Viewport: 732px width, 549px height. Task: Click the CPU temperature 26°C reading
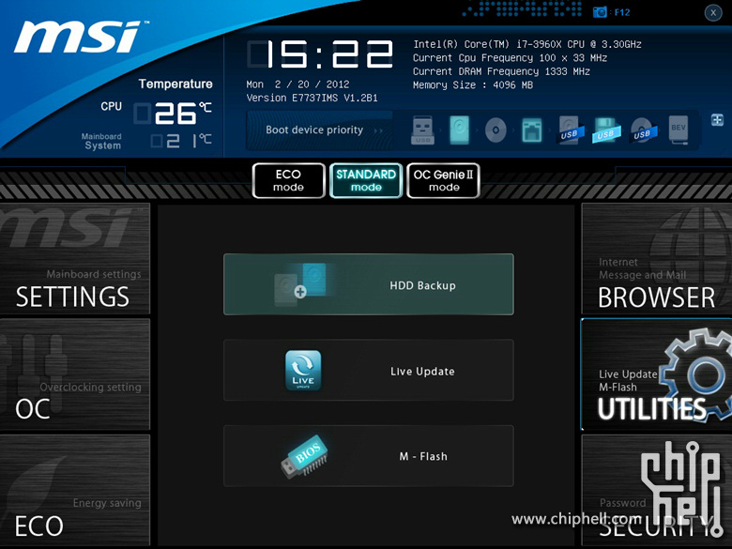(174, 113)
